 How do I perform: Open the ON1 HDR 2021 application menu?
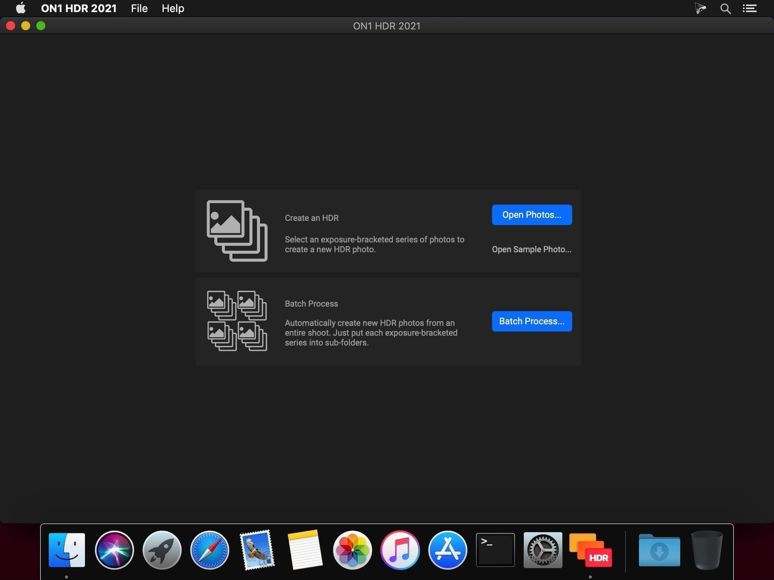79,8
